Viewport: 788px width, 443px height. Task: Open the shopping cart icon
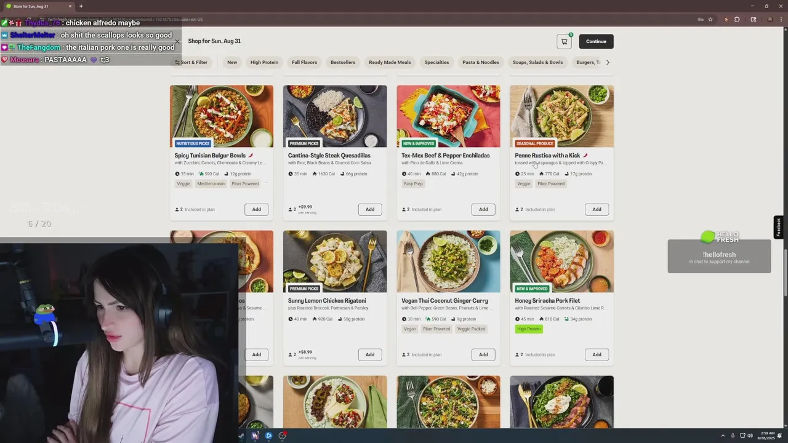click(x=564, y=41)
